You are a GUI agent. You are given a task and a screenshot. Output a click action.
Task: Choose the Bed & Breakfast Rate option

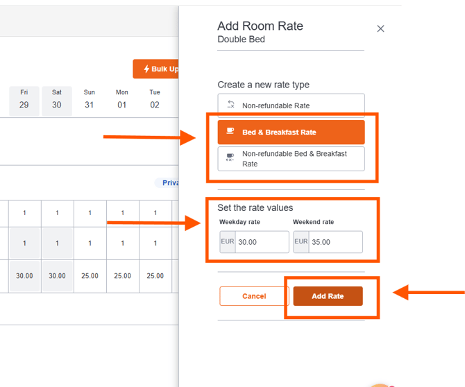[291, 132]
